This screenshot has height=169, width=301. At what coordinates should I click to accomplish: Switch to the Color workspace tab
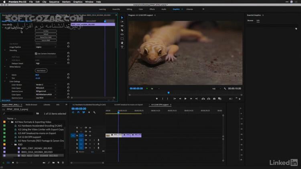tap(141, 9)
